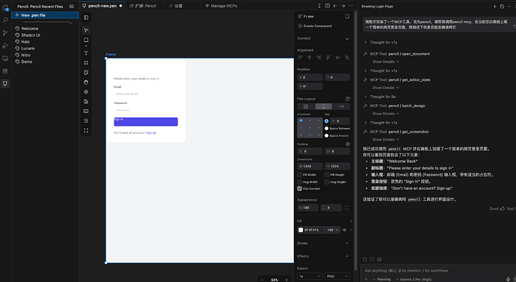Zoom in with the plus button by the zoom percentage

[286, 280]
